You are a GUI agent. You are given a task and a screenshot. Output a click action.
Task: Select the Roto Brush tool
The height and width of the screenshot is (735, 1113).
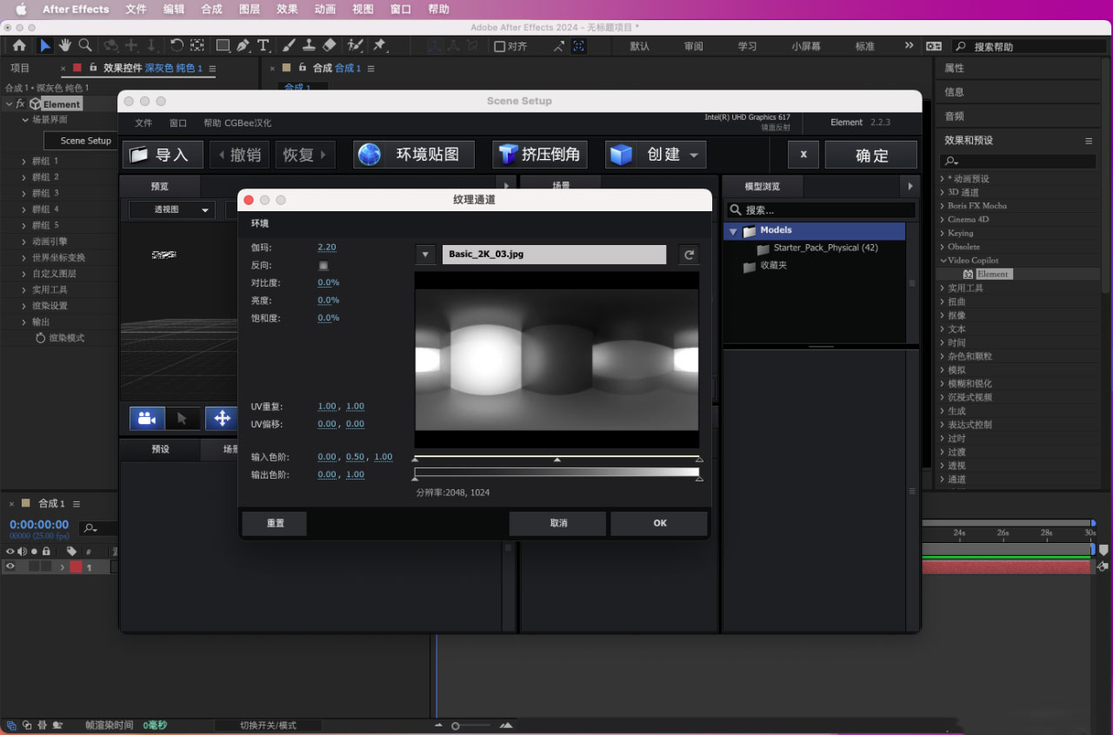[x=355, y=45]
